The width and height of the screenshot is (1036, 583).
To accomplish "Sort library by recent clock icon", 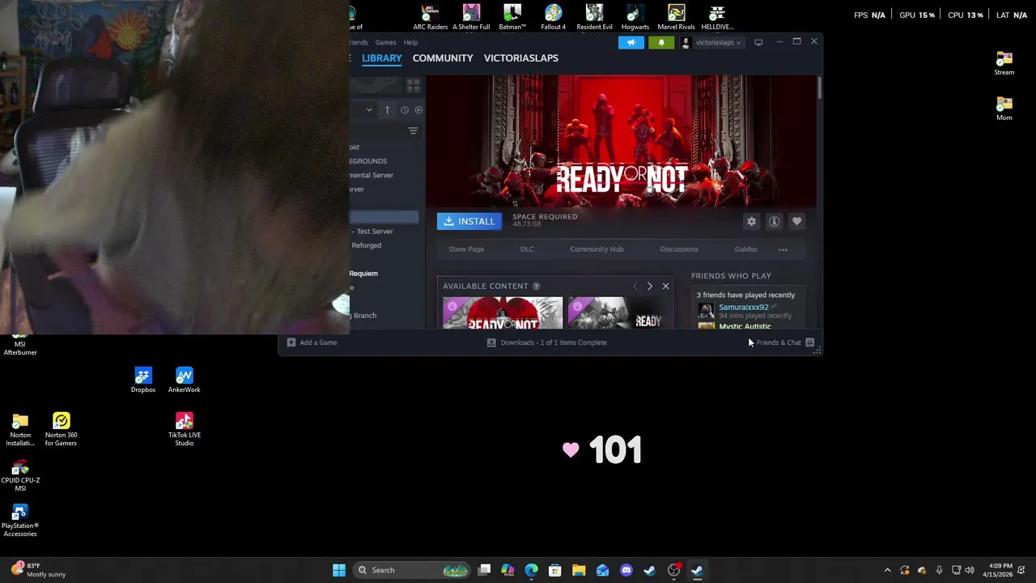I will [404, 109].
